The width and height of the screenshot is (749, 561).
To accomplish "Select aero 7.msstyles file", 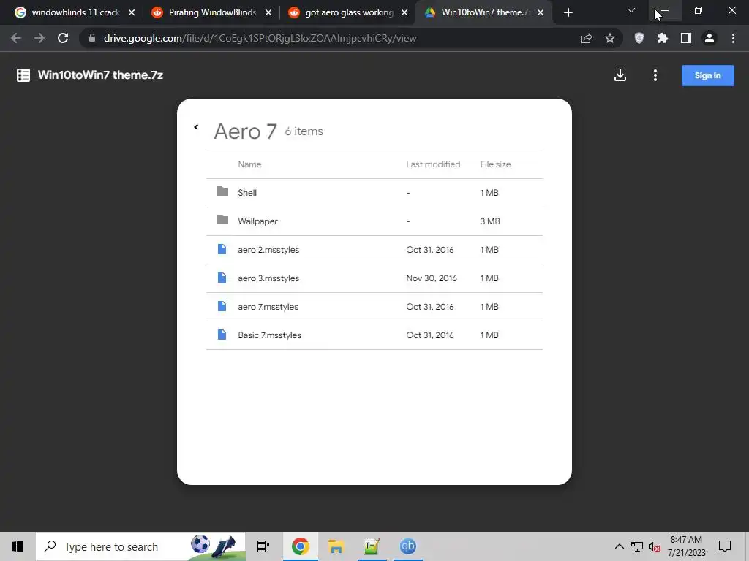I will [374, 307].
